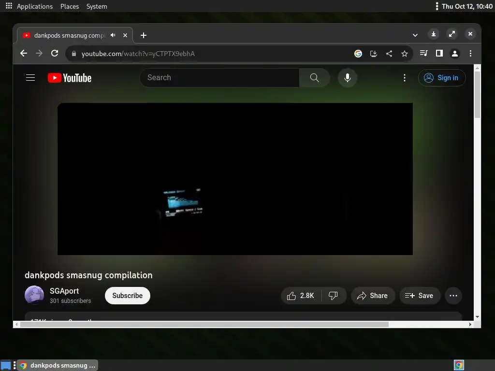Image resolution: width=495 pixels, height=371 pixels.
Task: Dislike the video
Action: 333,296
